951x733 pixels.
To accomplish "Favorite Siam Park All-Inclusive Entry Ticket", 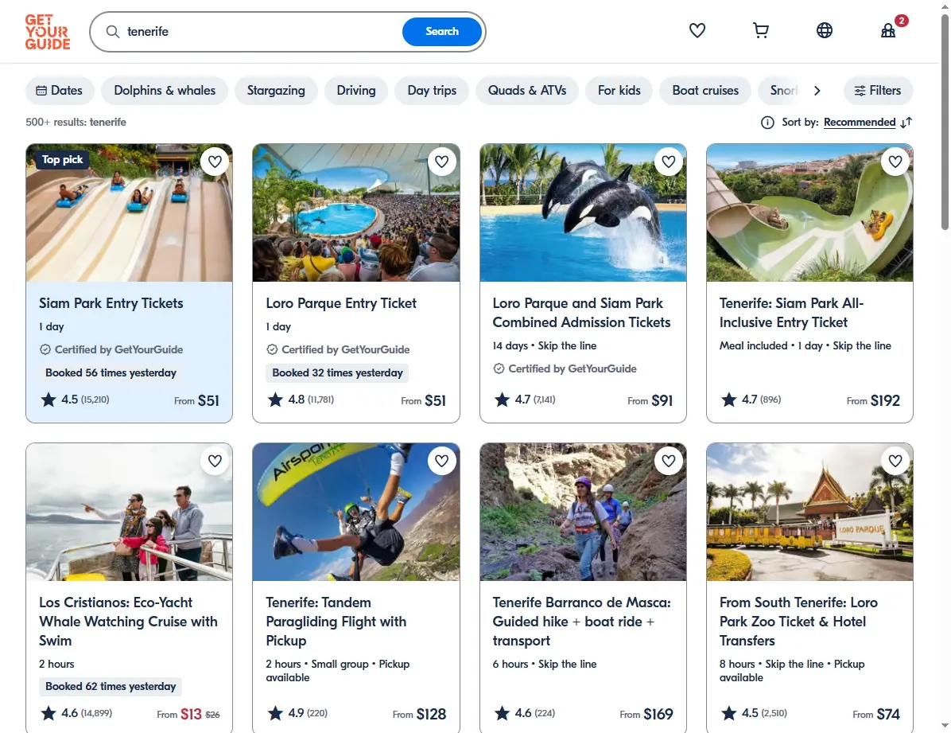I will point(895,162).
